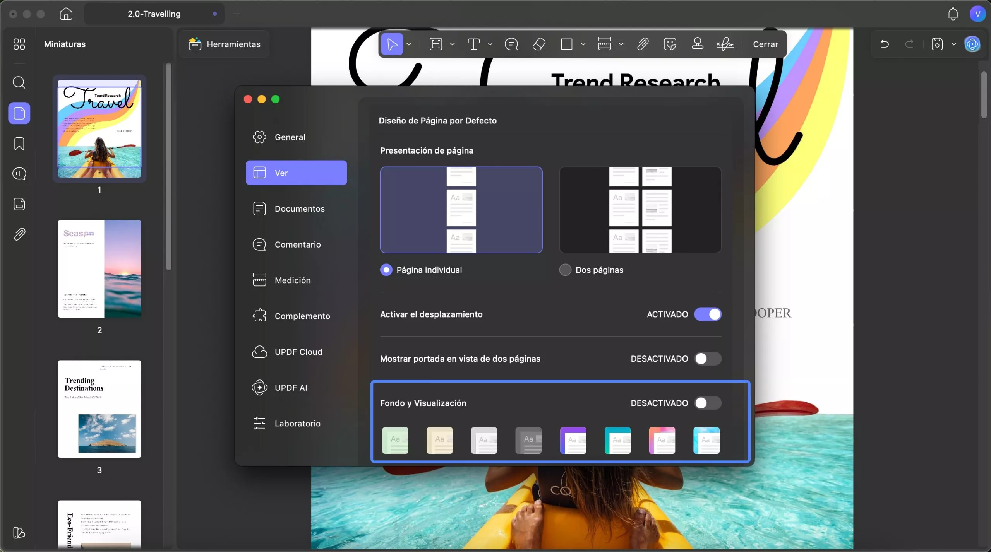Select the stamp tool

coord(697,44)
